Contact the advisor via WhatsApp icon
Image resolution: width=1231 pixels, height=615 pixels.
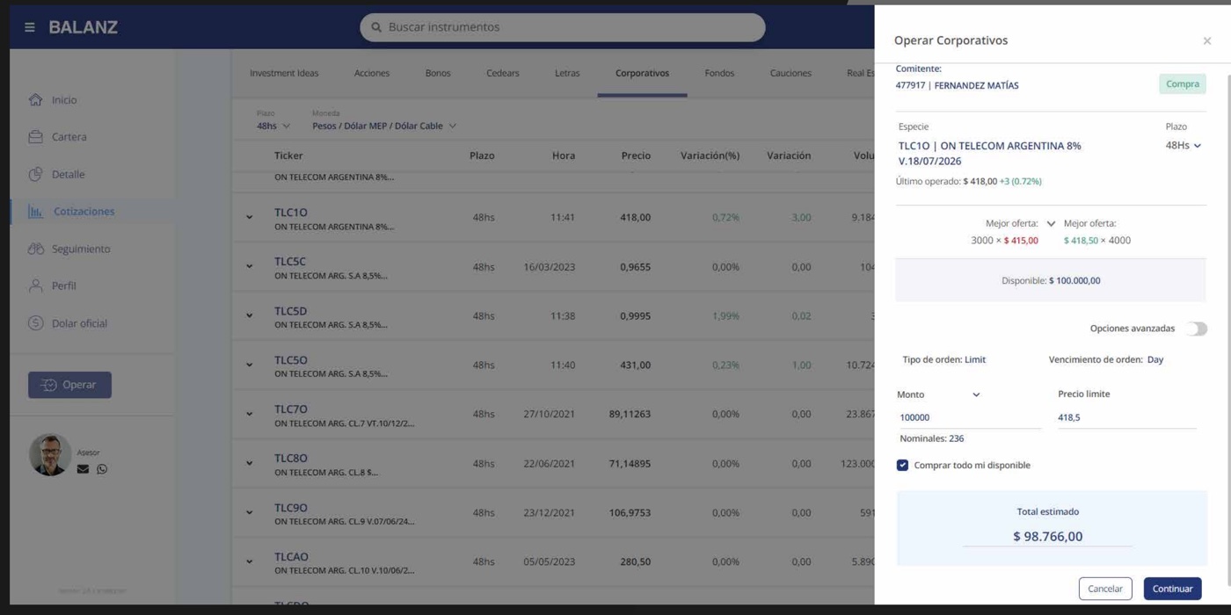[102, 469]
